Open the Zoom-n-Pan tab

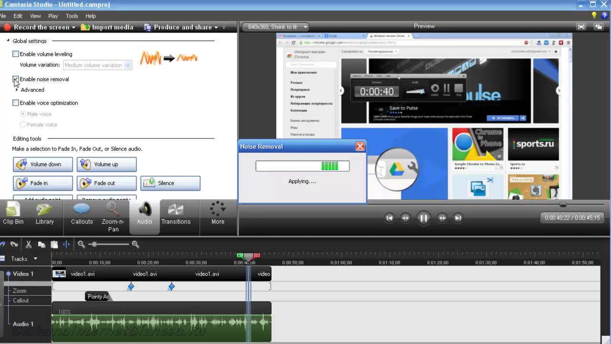(113, 217)
